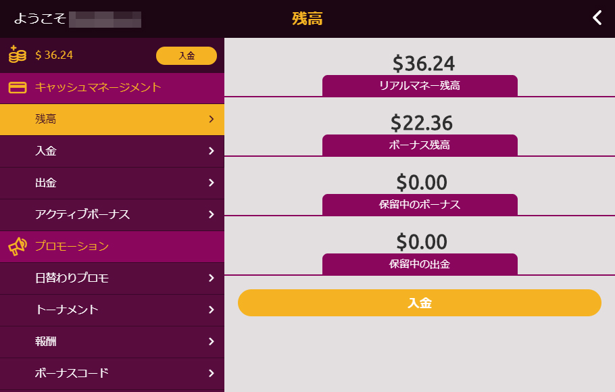
Task: Click the coins icon beside $ 36.24
Action: pyautogui.click(x=18, y=54)
